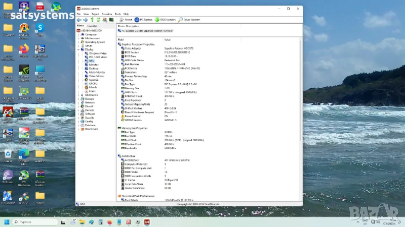Click the Value column header
405x227 pixels.
pos(168,39)
